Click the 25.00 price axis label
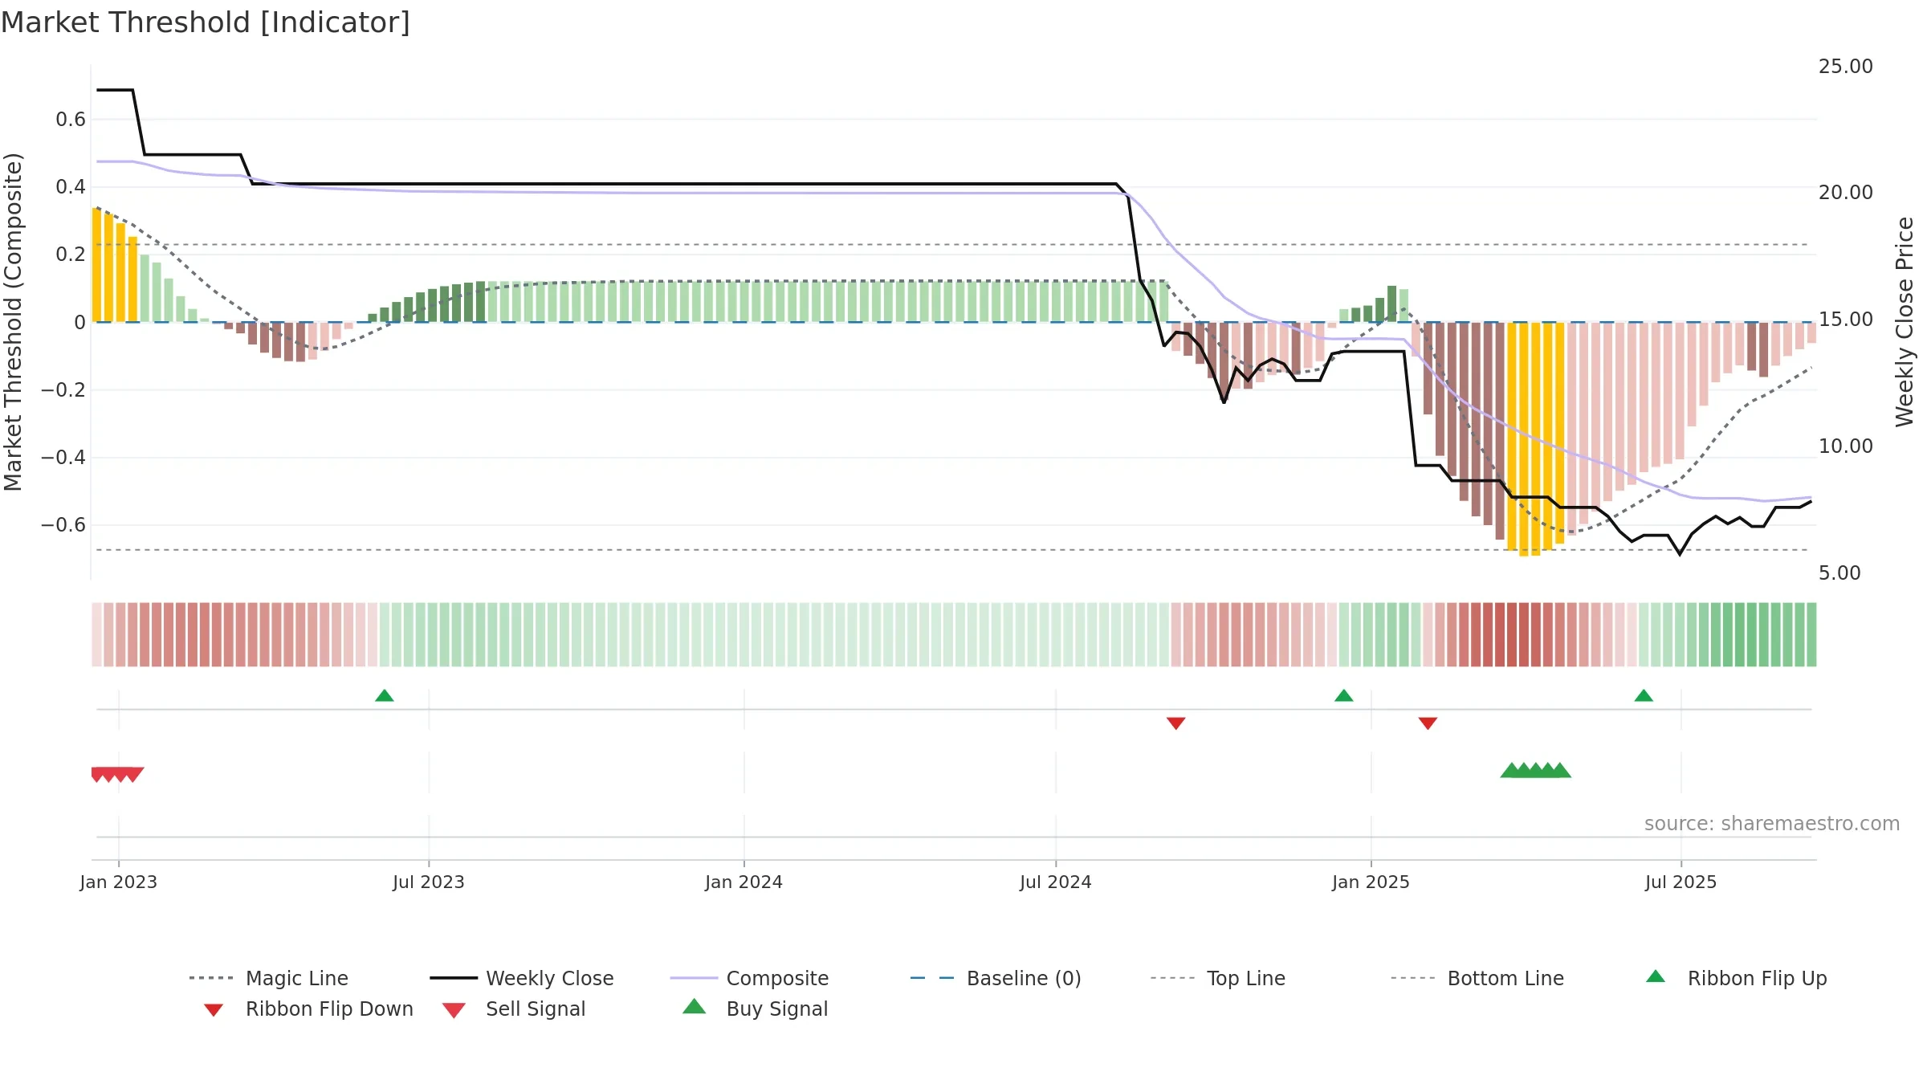Image resolution: width=1927 pixels, height=1084 pixels. [x=1846, y=67]
